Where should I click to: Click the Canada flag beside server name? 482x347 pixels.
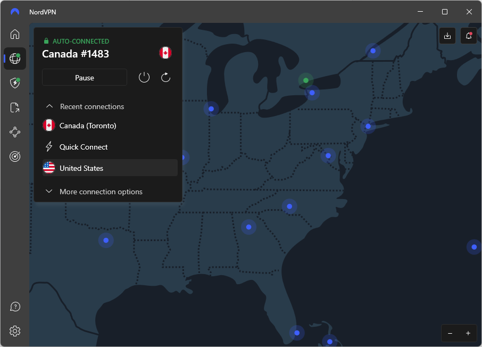(165, 53)
